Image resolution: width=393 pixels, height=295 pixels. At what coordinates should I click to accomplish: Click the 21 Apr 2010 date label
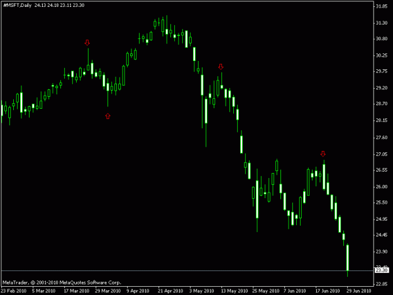(170, 291)
